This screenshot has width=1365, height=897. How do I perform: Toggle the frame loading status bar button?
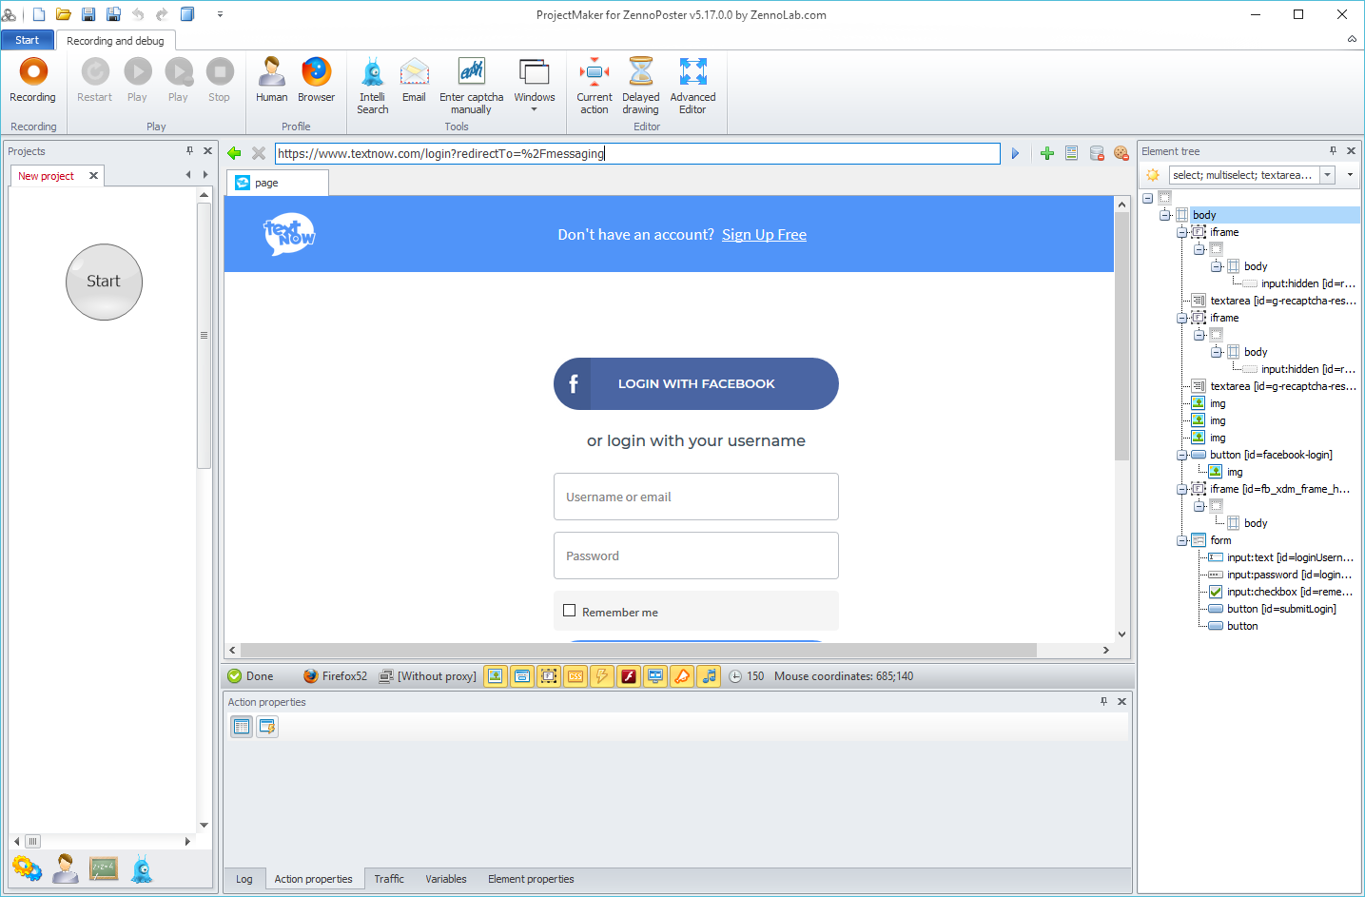pos(549,676)
